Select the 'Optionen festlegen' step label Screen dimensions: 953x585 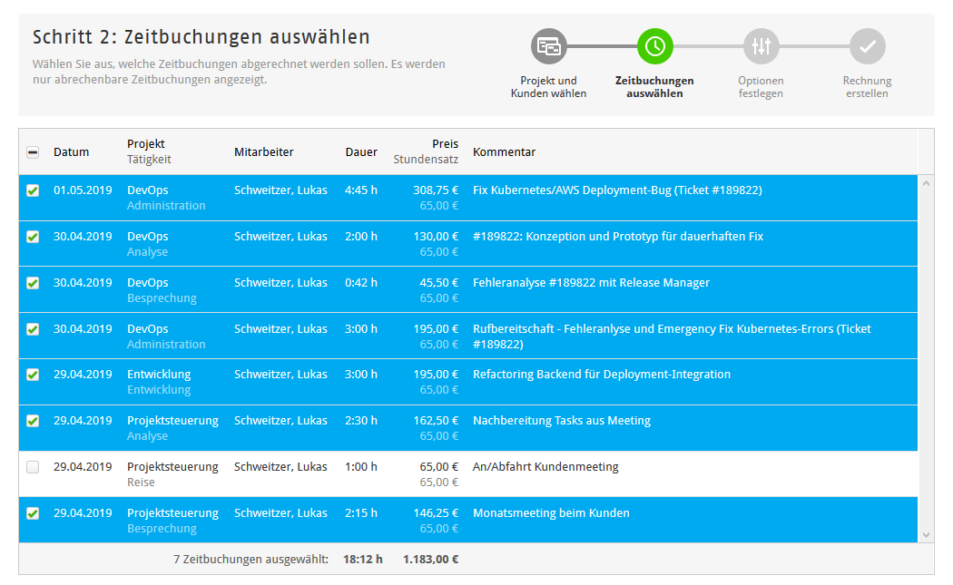click(761, 87)
